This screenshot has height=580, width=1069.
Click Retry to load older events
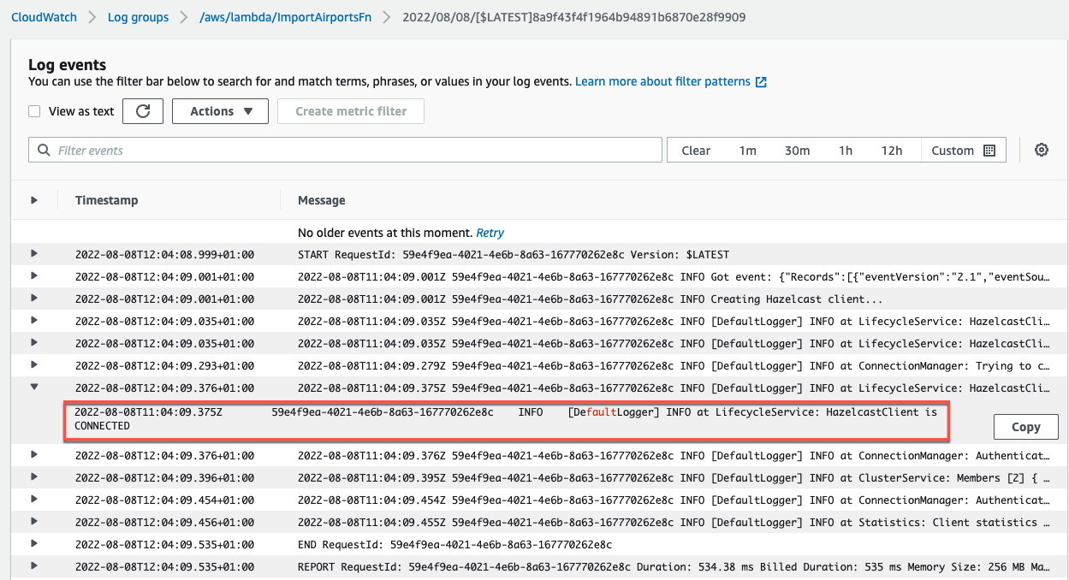coord(490,232)
